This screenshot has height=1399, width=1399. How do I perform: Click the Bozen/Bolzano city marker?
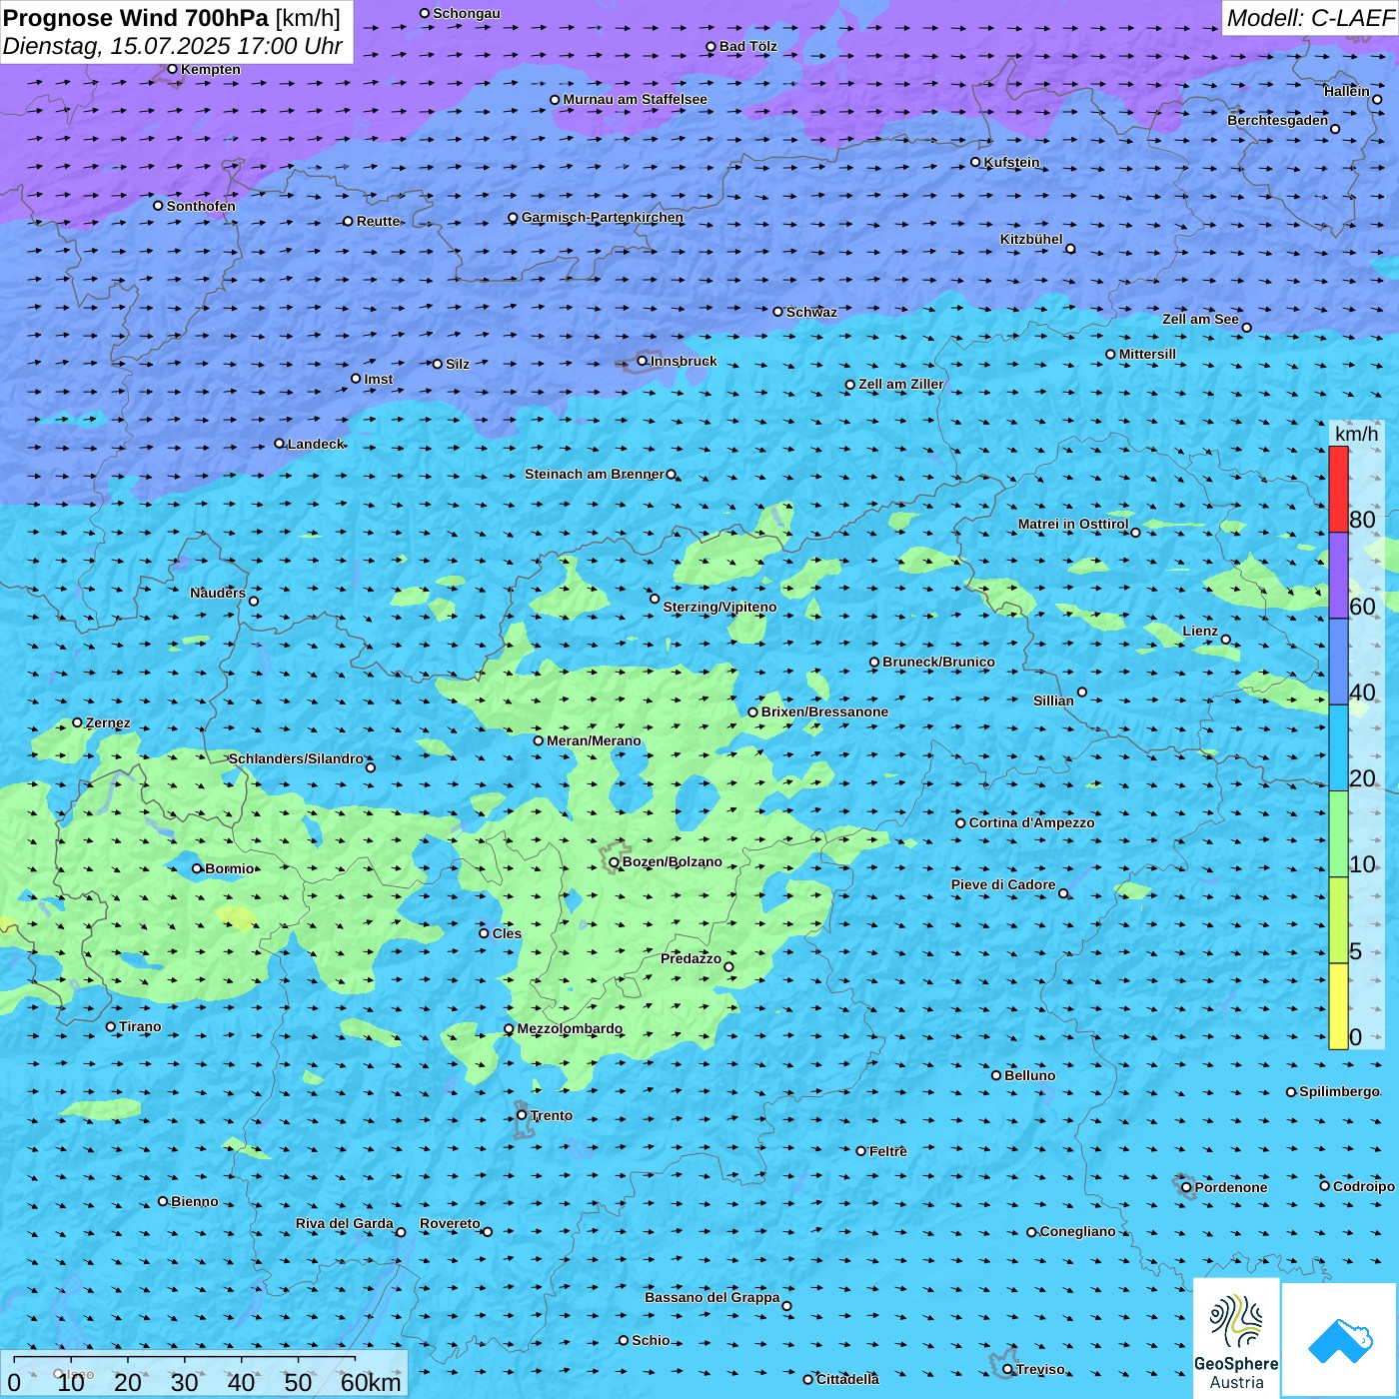click(x=614, y=862)
